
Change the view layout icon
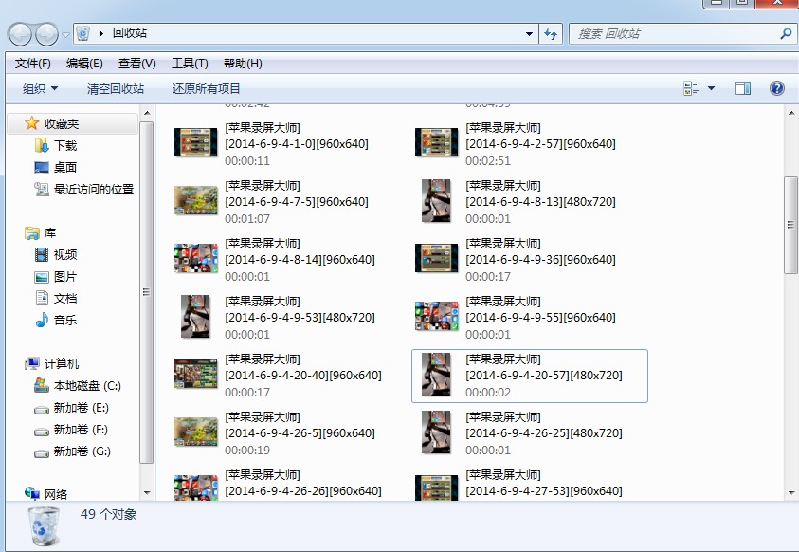tap(690, 88)
